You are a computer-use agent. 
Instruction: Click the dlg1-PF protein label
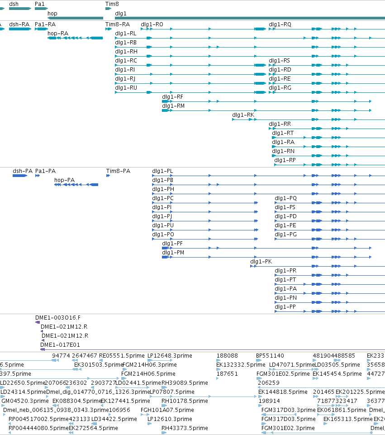172,244
